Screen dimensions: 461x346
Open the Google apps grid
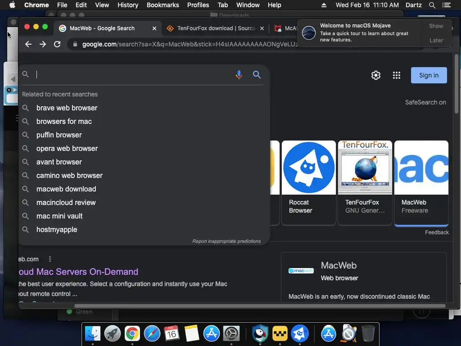pyautogui.click(x=397, y=75)
